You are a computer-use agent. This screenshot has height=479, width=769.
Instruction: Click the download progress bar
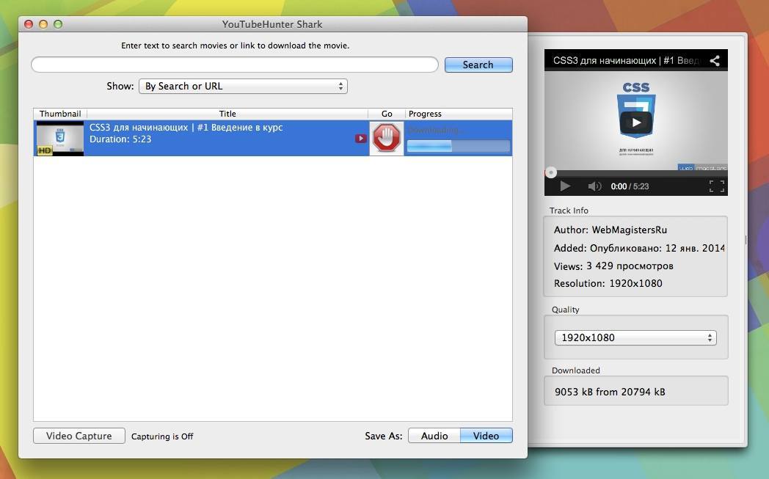coord(458,146)
